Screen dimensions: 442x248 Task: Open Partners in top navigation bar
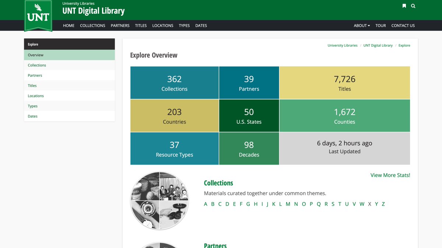click(120, 26)
